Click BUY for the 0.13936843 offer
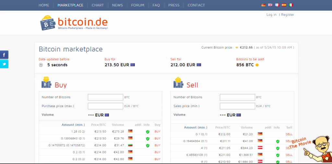The image size is (332, 164). [158, 138]
